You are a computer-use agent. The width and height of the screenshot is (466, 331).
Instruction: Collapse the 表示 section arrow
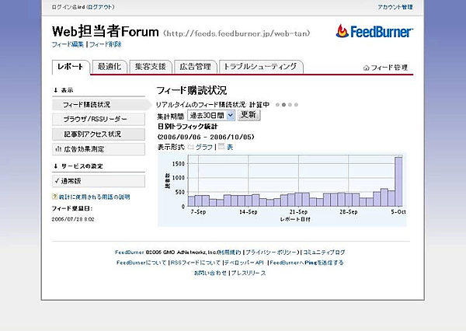pyautogui.click(x=55, y=89)
